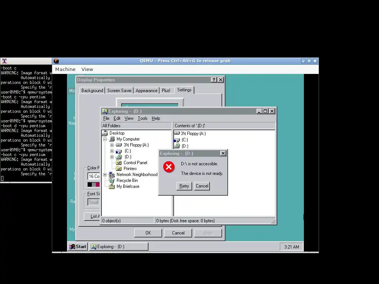Click the Explorer window title bar icon
This screenshot has height=284, width=379.
coord(104,111)
